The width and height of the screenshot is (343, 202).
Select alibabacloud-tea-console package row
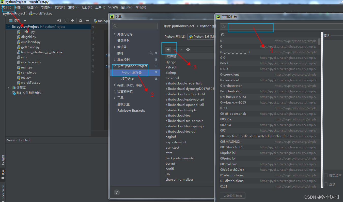(x=190, y=121)
